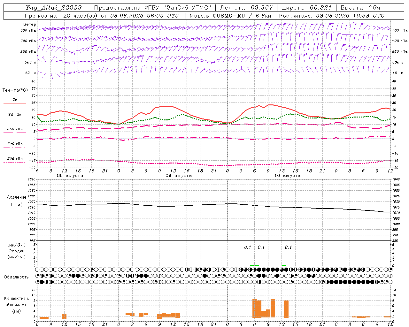The image size is (409, 327).
Task: Click the "(гПа)" unit label under Давление
Action: pyautogui.click(x=17, y=204)
